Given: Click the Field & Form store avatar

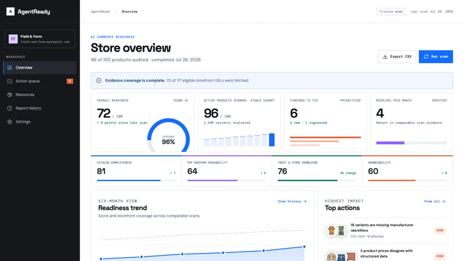Looking at the screenshot, I should pyautogui.click(x=13, y=39).
